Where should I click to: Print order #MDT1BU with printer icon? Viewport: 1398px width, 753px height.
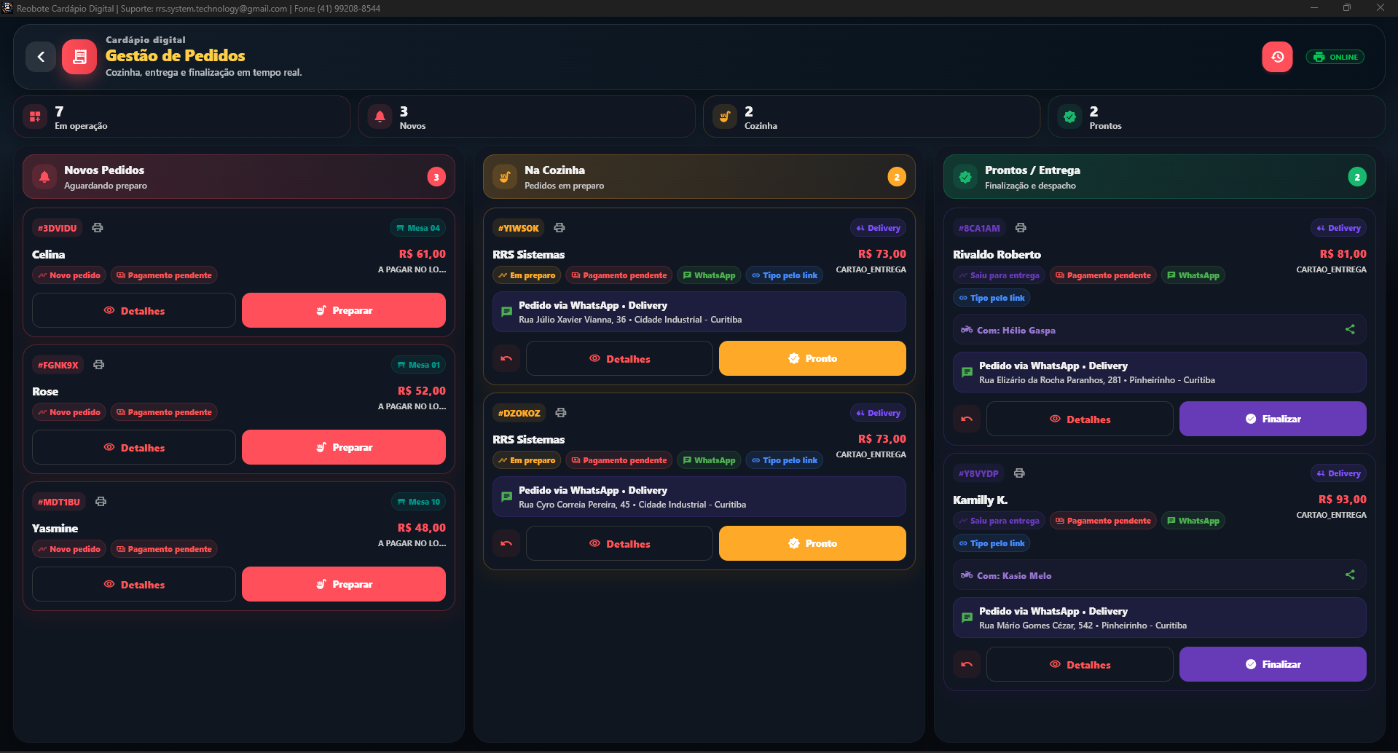101,502
